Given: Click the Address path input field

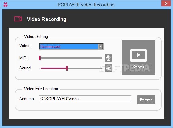Looking at the screenshot, I should click(x=85, y=99).
